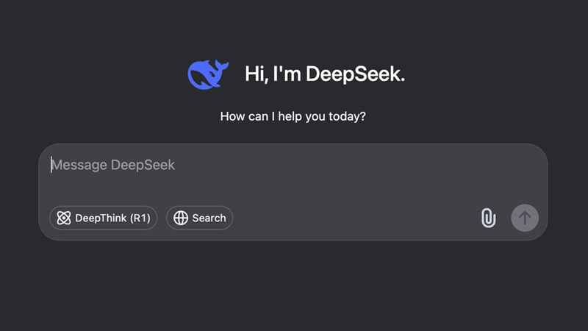Viewport: 588px width, 331px height.
Task: Click the DeepSeek whale logo
Action: [208, 74]
